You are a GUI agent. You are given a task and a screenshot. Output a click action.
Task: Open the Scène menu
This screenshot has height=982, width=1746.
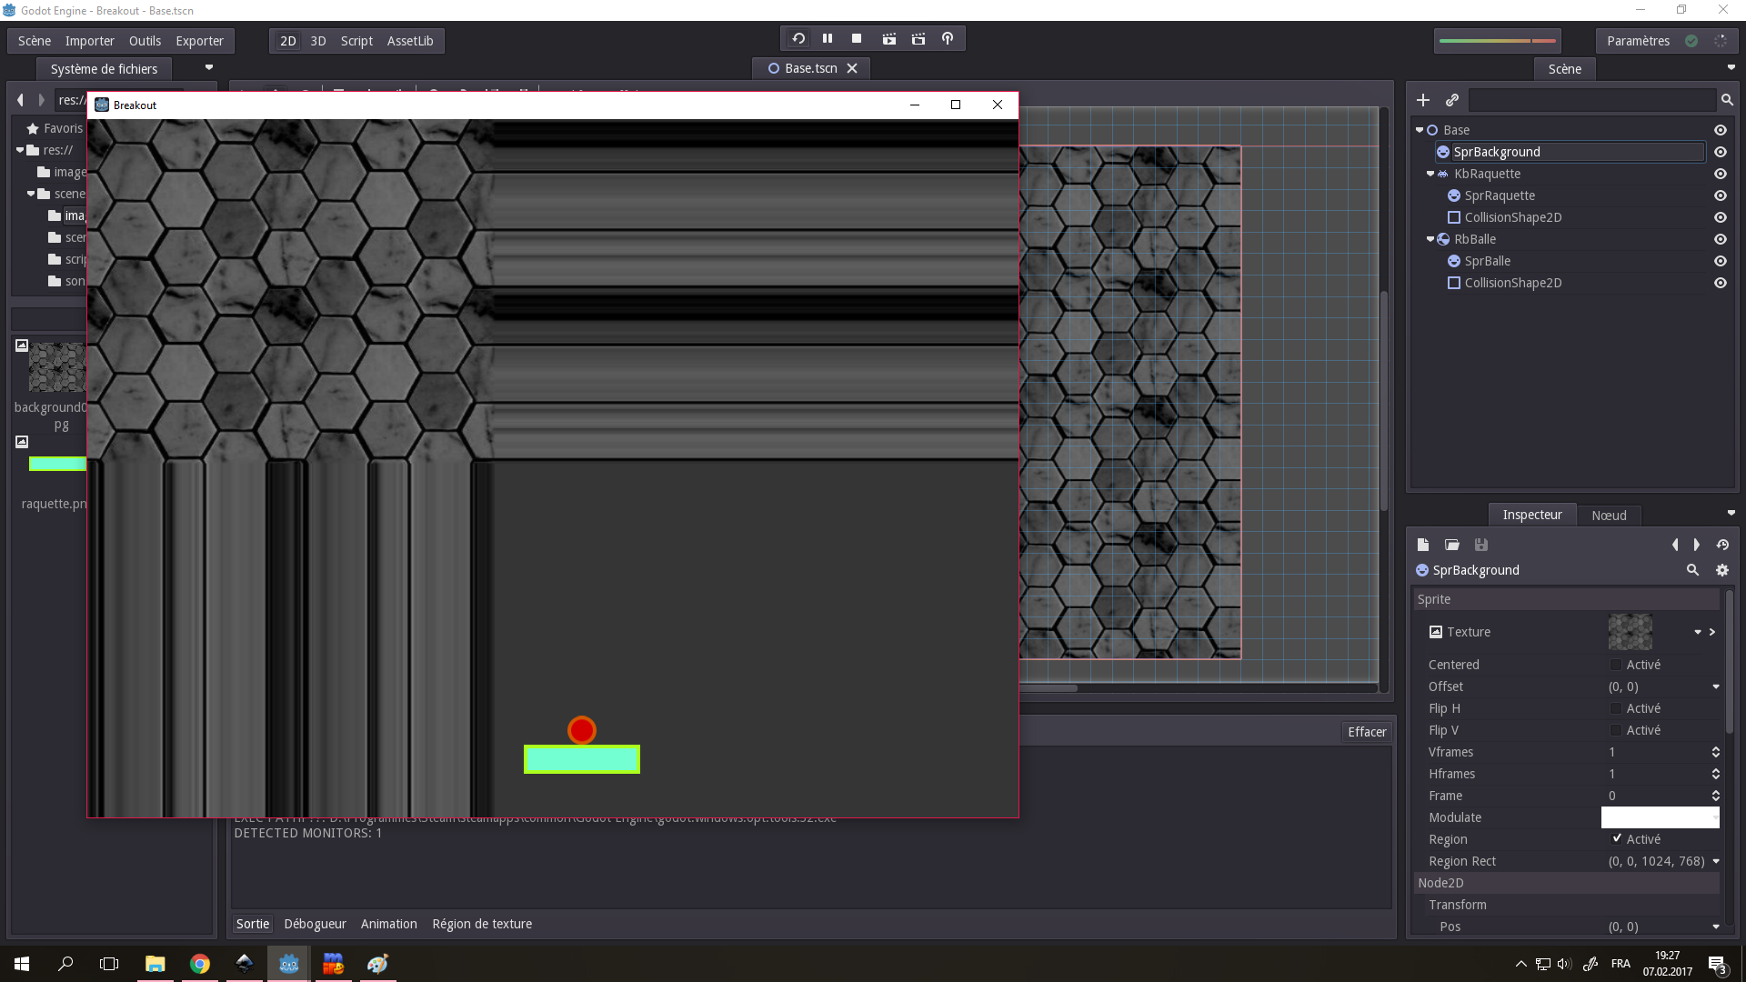click(x=35, y=41)
